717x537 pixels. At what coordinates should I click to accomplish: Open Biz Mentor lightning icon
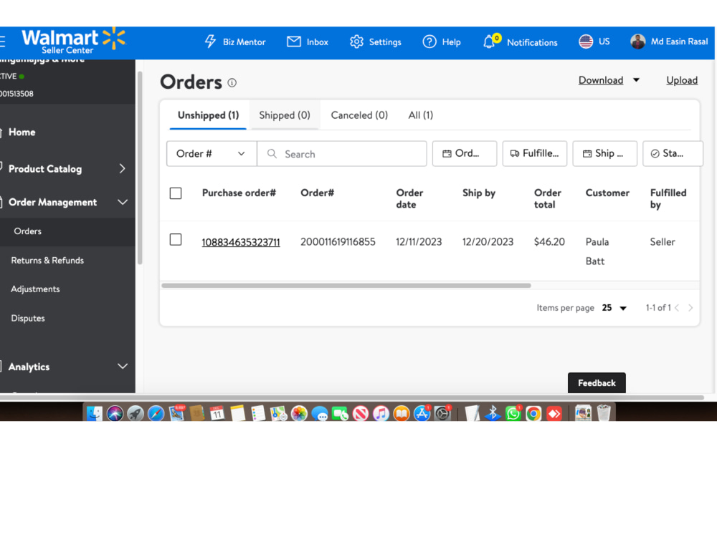(x=210, y=42)
